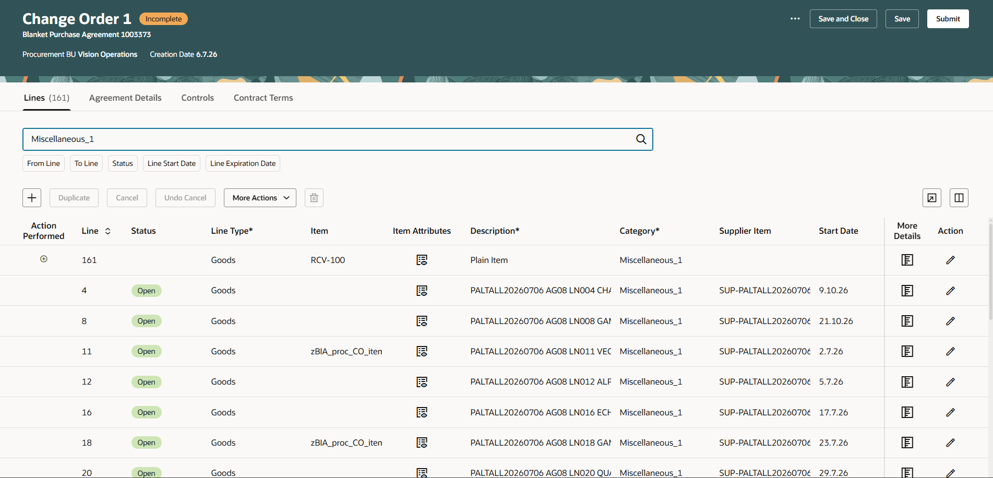This screenshot has width=993, height=478.
Task: Click the Description column header
Action: coord(495,231)
